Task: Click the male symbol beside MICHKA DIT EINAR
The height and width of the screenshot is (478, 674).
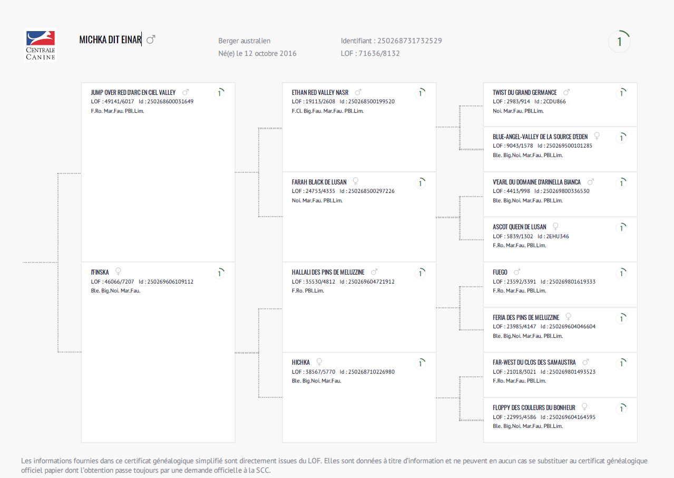Action: click(x=151, y=40)
